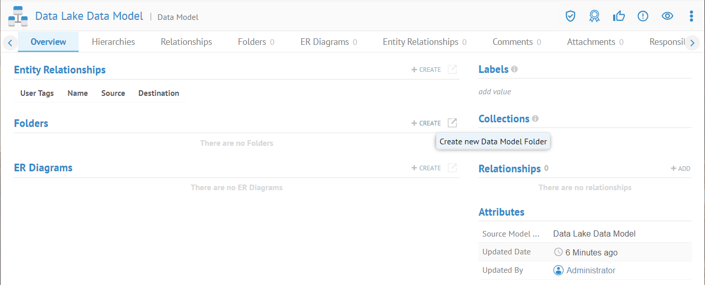Click the Labels add value field
Screen dimensions: 705x285
495,92
